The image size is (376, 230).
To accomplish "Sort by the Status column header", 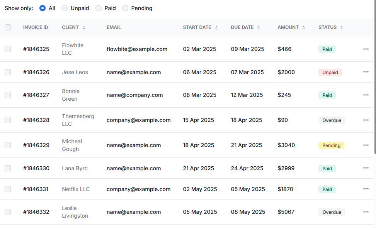I will 342,28.
